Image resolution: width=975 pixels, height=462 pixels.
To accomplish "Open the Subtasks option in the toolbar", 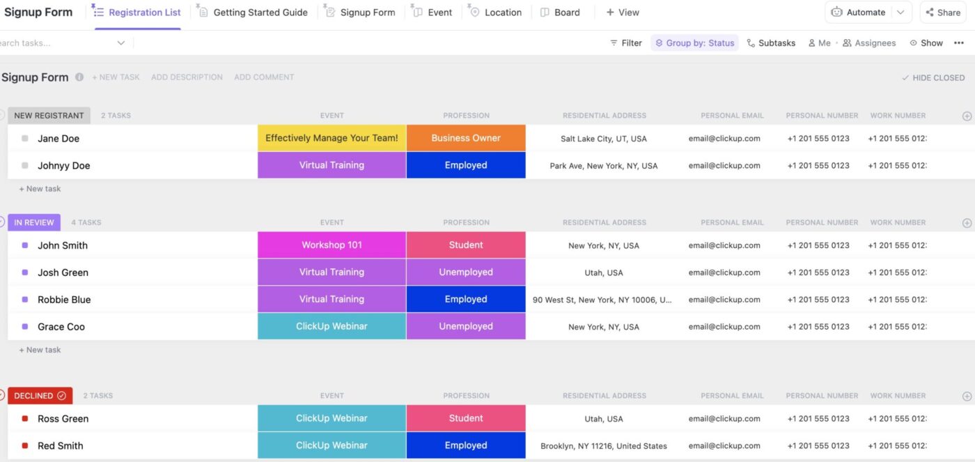I will (771, 43).
